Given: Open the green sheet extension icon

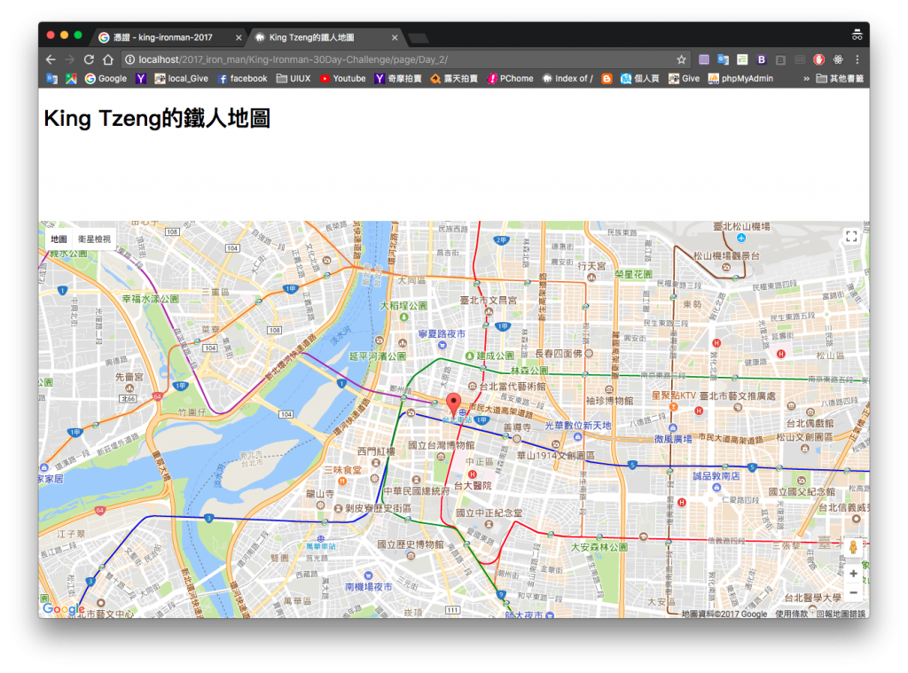Looking at the screenshot, I should click(x=742, y=59).
